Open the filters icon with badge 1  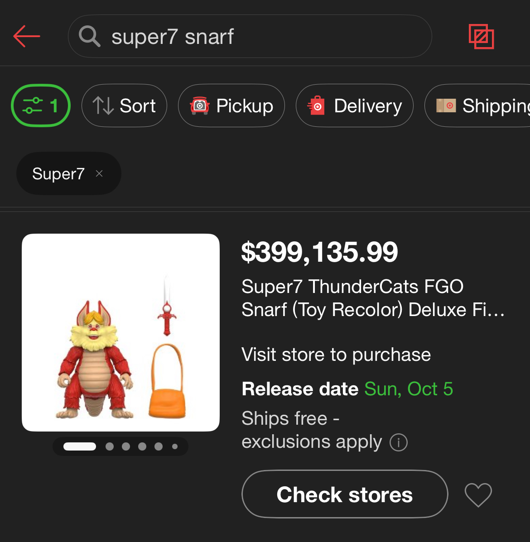pyautogui.click(x=41, y=106)
